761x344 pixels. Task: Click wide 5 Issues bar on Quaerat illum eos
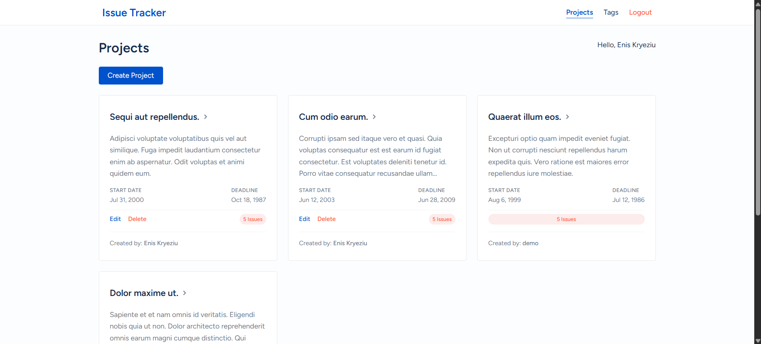566,219
